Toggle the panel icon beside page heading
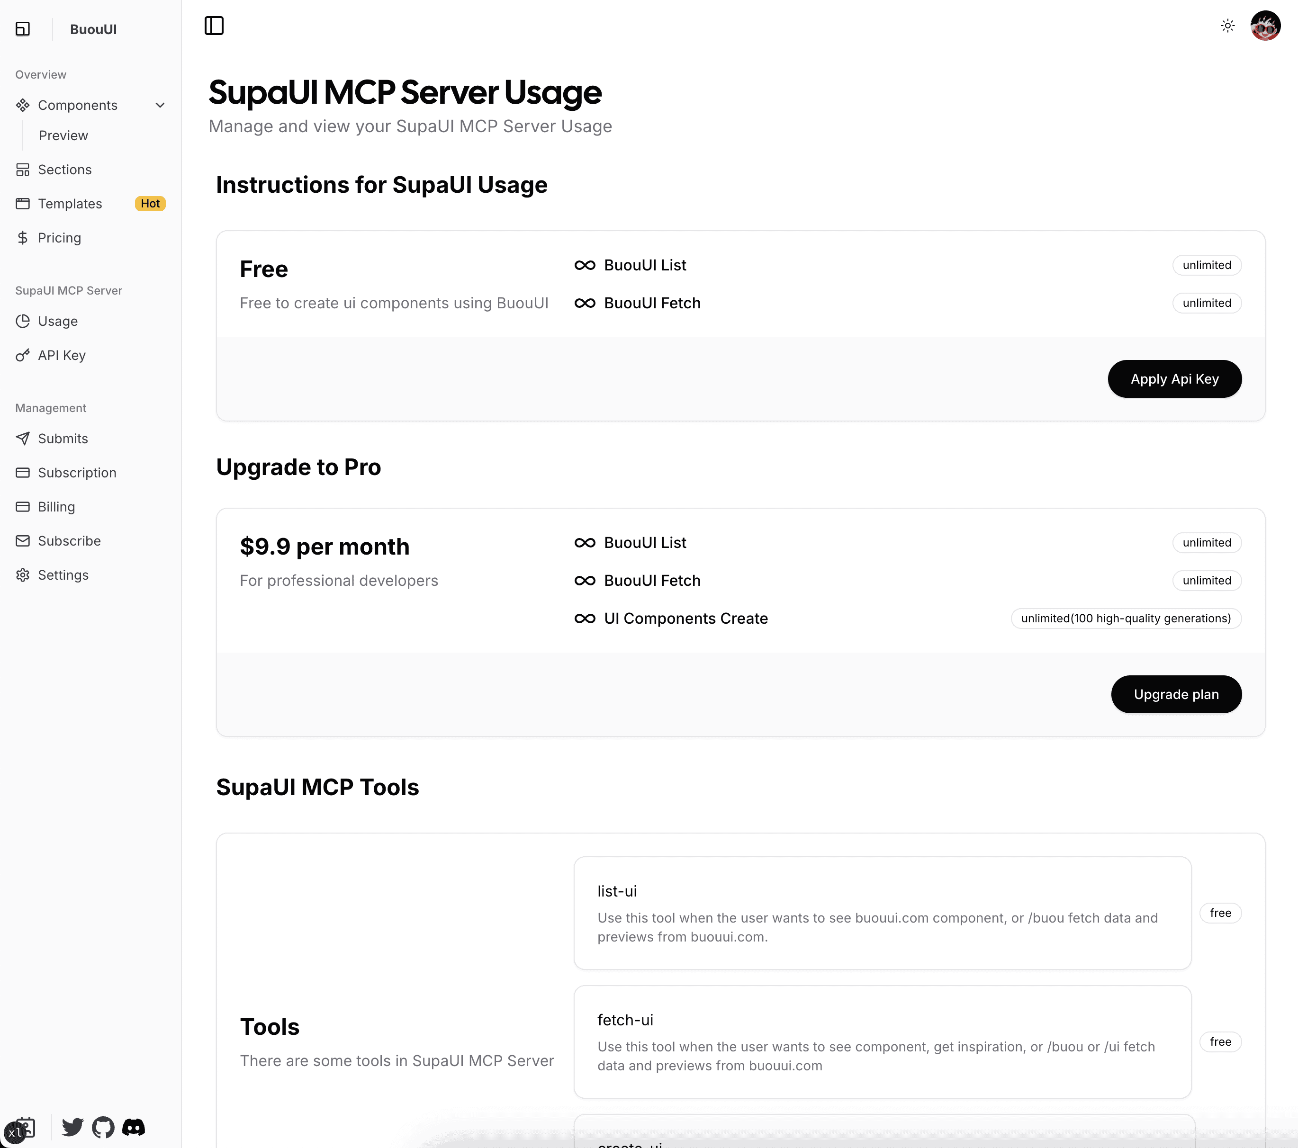1298x1148 pixels. coord(214,26)
